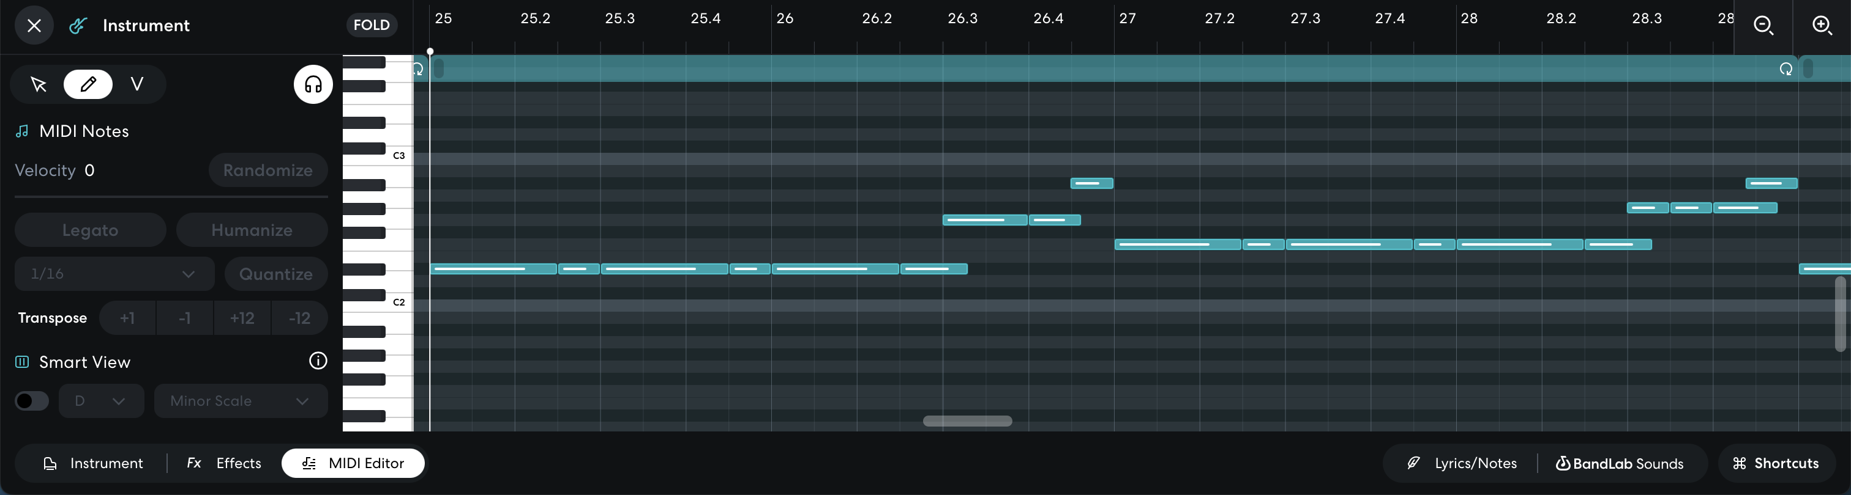
Task: Select the pencil draw tool
Action: (x=88, y=85)
